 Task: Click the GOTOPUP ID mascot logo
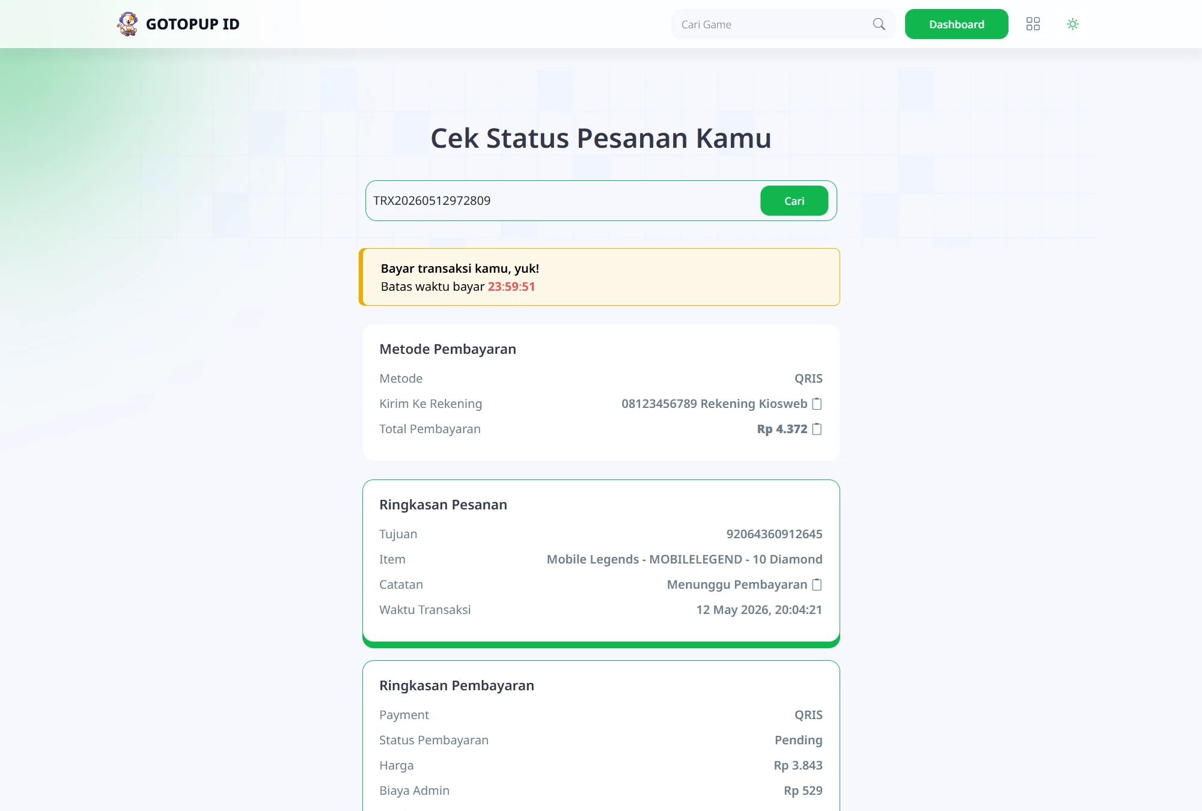coord(127,24)
